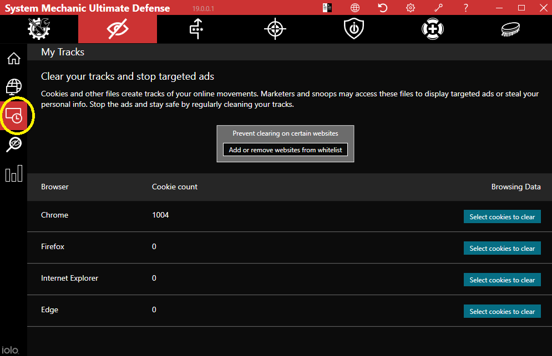Click the Edge browser row label
Screen dimensions: 552x356
(x=49, y=309)
